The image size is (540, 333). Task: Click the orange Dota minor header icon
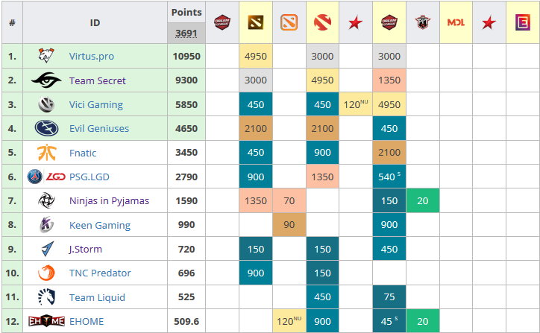289,22
